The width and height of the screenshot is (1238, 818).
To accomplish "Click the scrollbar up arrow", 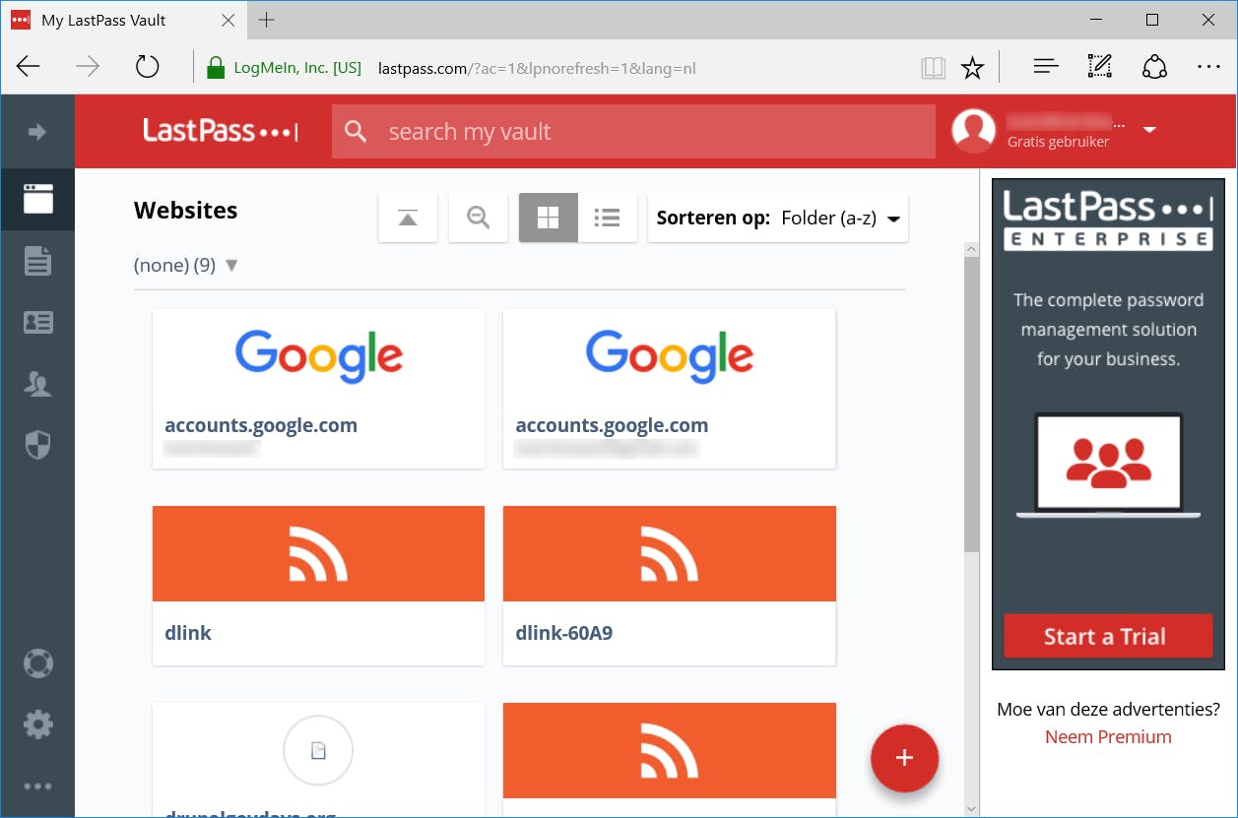I will tap(972, 250).
